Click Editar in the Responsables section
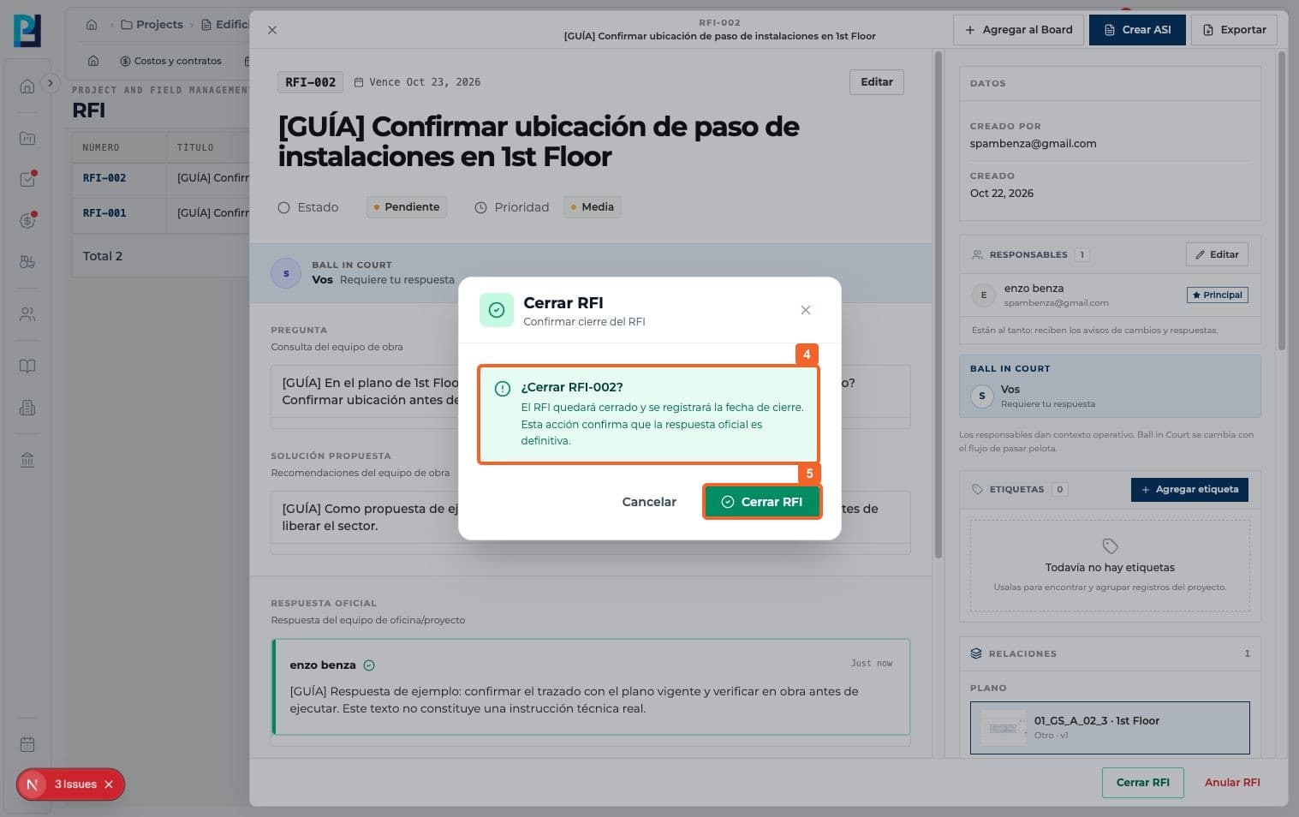1299x817 pixels. [x=1217, y=254]
